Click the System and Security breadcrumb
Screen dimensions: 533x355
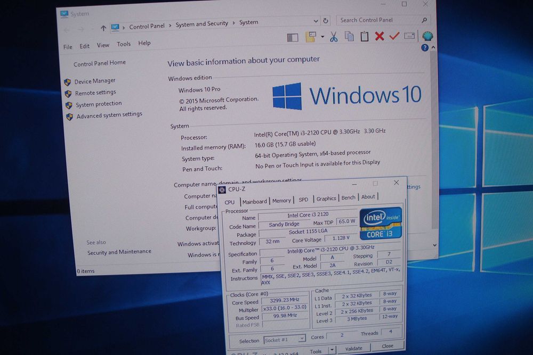pyautogui.click(x=202, y=24)
